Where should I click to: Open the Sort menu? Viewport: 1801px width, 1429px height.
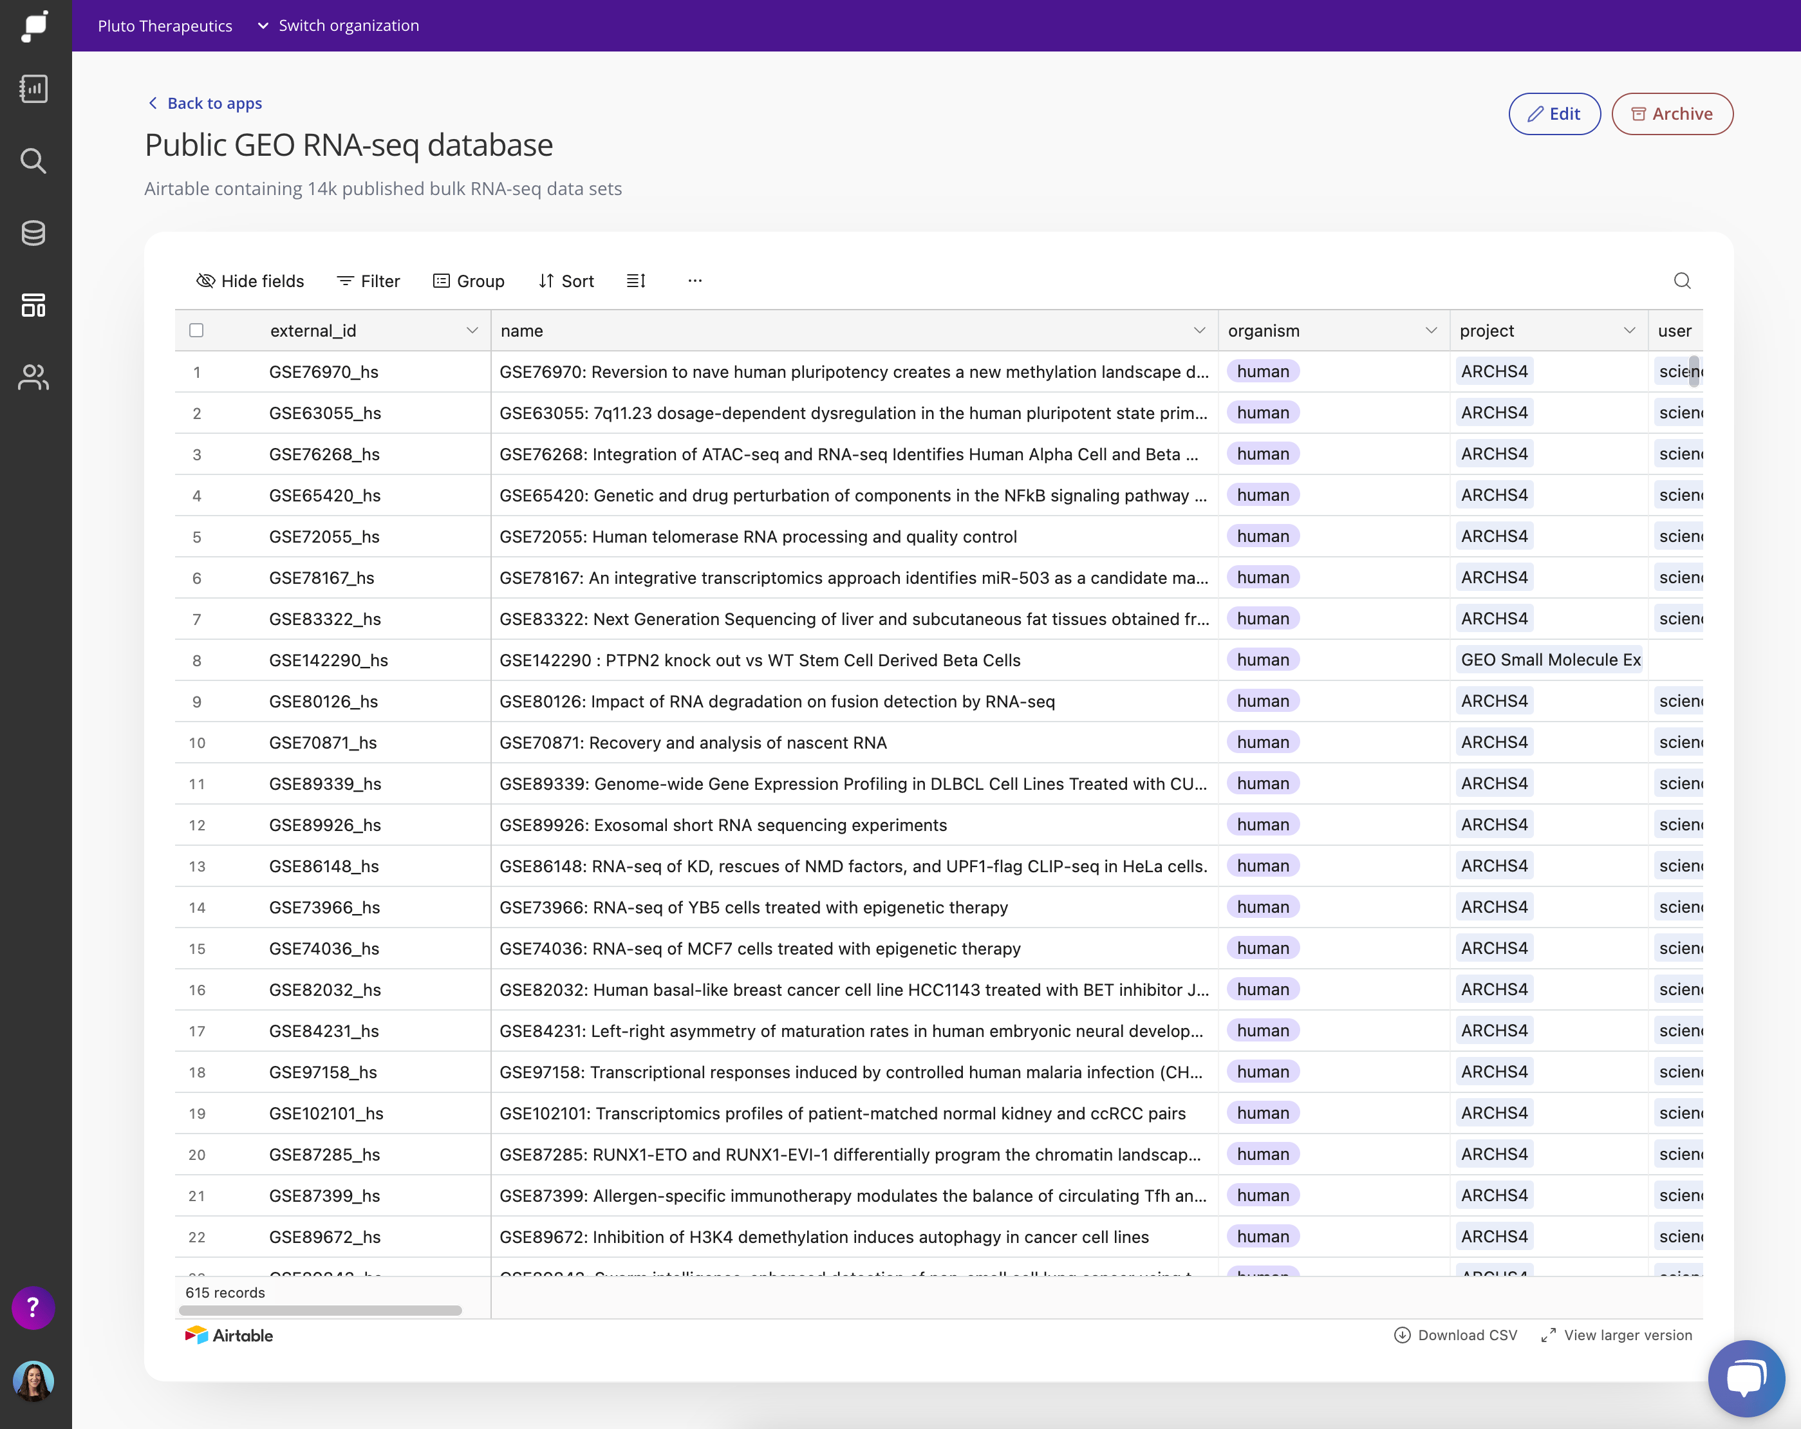tap(566, 281)
